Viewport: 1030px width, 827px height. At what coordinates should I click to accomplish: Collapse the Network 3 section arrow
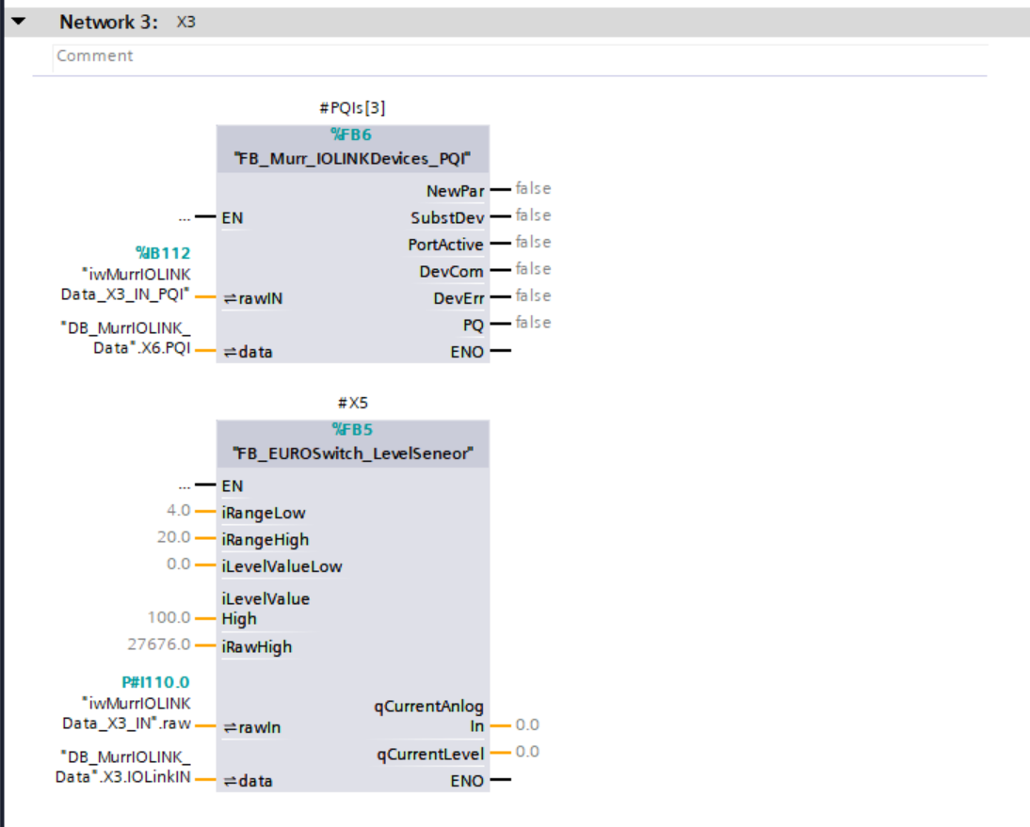click(x=19, y=22)
